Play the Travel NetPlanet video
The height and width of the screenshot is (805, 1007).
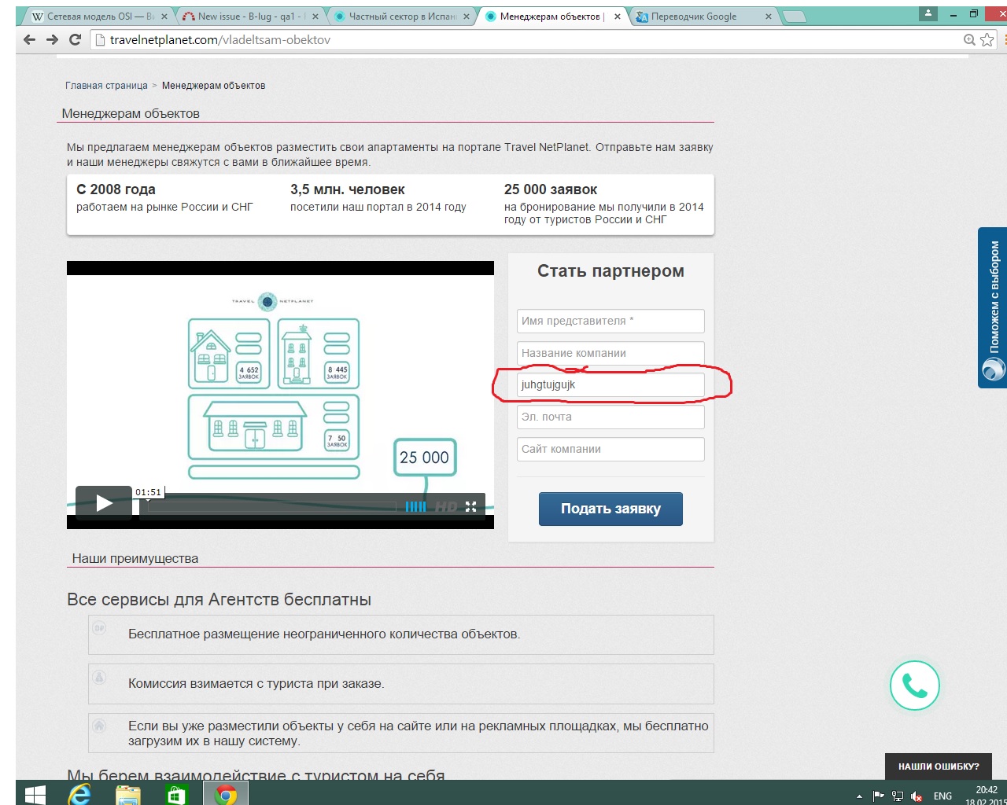coord(104,502)
